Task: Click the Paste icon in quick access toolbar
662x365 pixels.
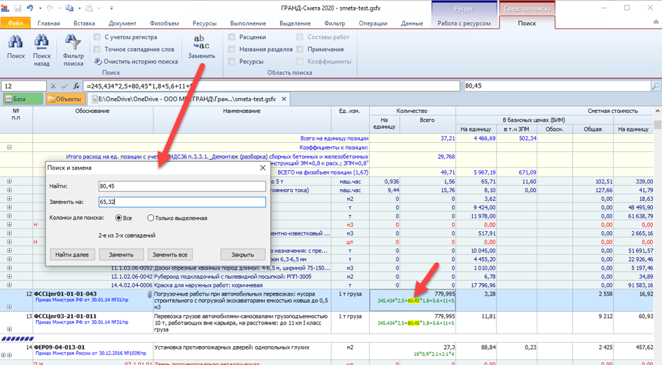Action: click(89, 8)
